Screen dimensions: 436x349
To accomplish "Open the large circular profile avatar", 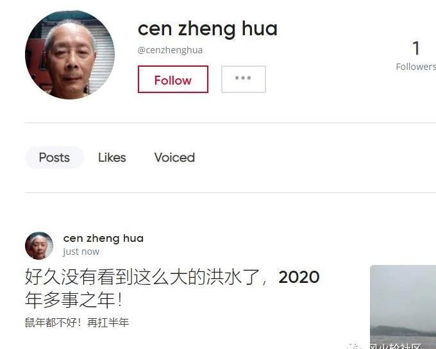I will pyautogui.click(x=70, y=55).
